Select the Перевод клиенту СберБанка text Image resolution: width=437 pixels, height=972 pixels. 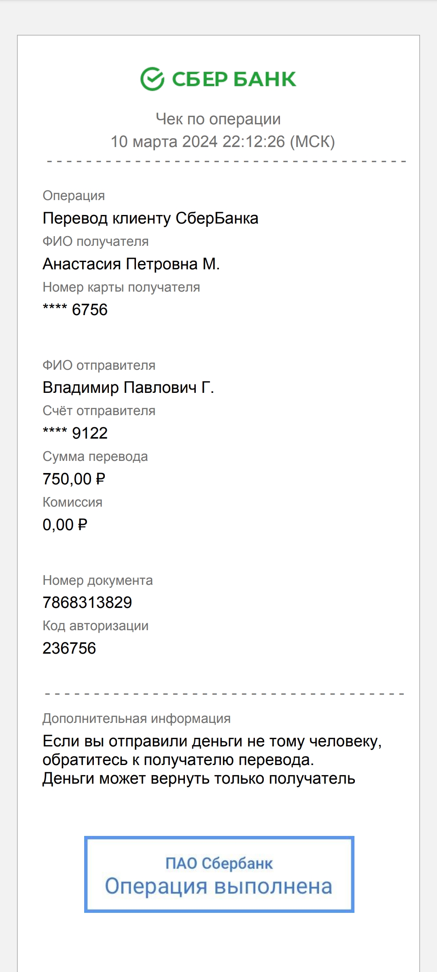tap(151, 218)
